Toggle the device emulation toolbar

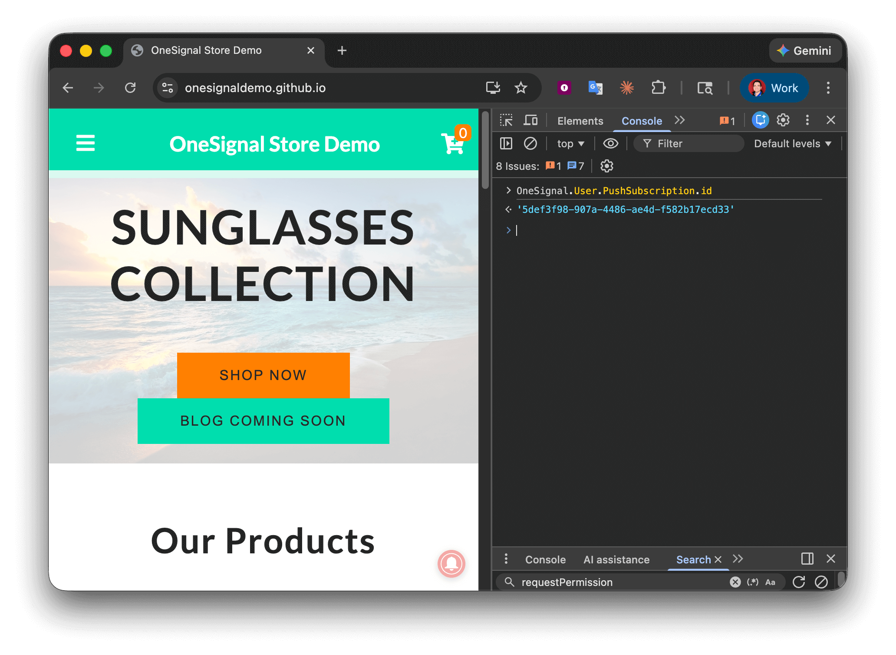point(530,120)
